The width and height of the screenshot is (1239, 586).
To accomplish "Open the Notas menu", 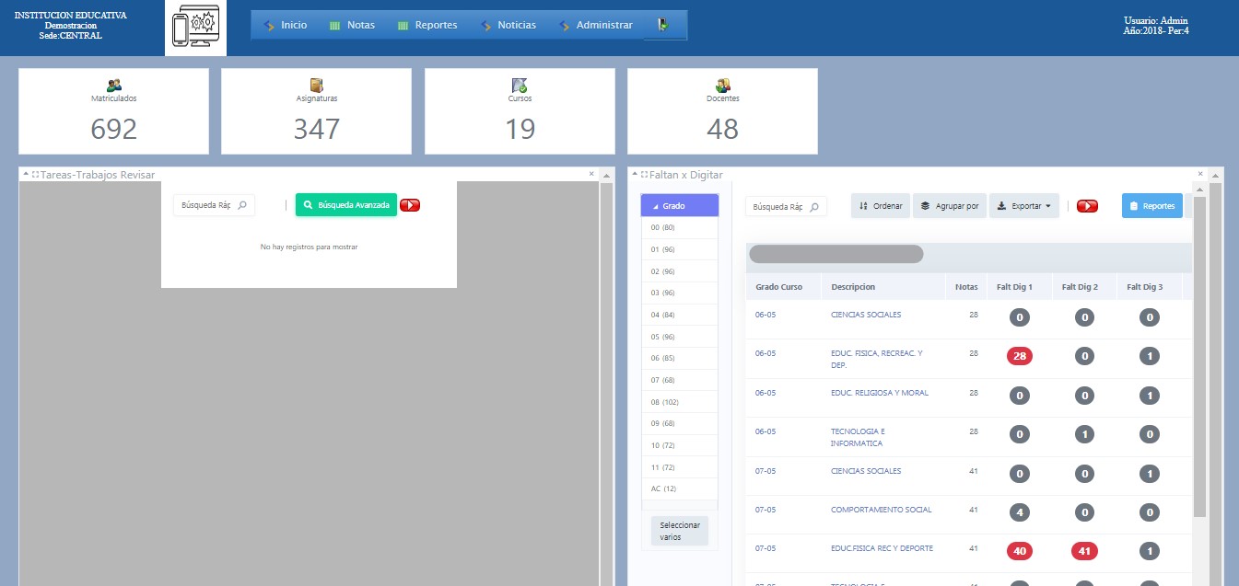I will point(352,26).
